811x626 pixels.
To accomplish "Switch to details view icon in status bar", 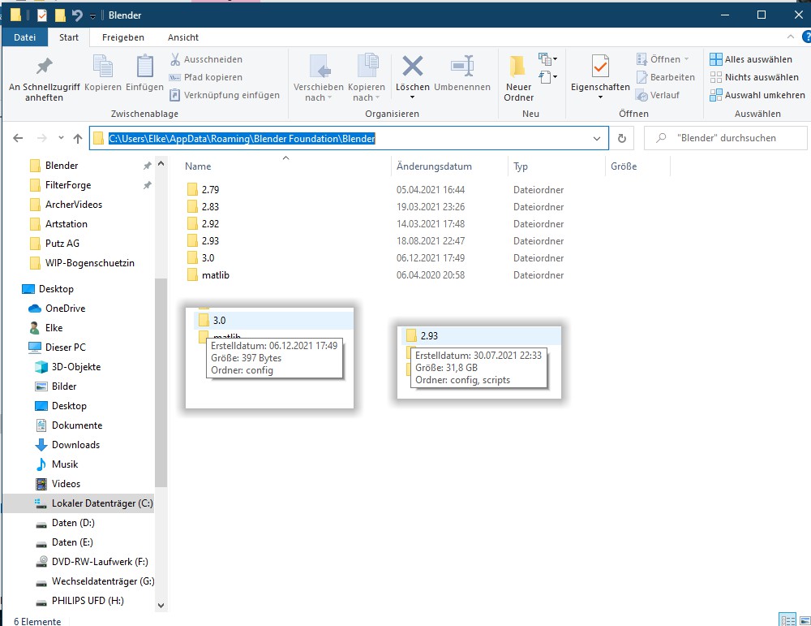I will point(787,620).
